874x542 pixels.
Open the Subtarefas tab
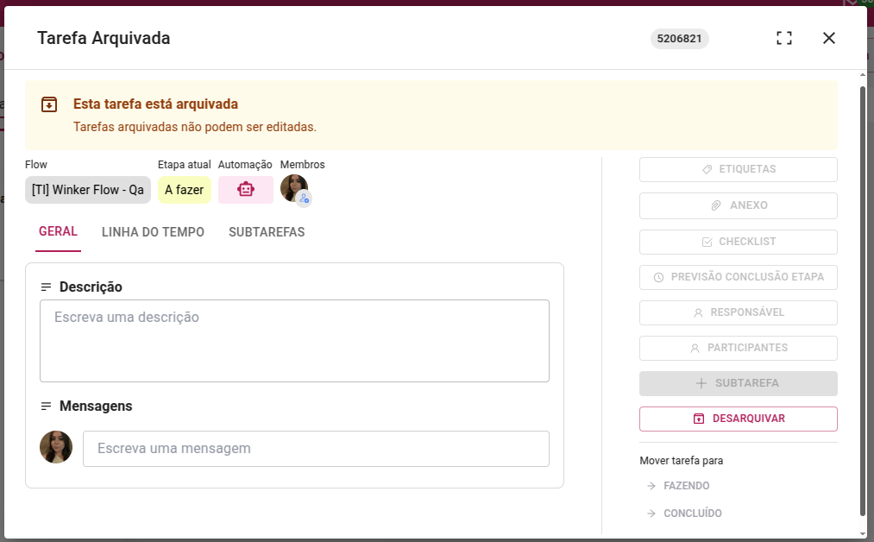pyautogui.click(x=267, y=232)
